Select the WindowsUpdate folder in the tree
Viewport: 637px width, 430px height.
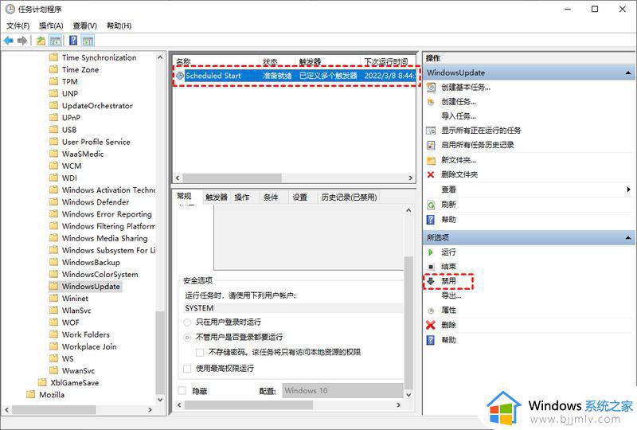coord(91,286)
